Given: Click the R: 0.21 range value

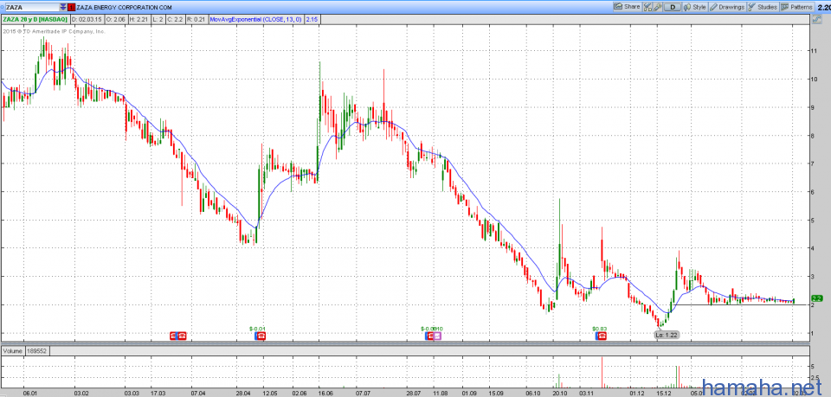Looking at the screenshot, I should [195, 20].
